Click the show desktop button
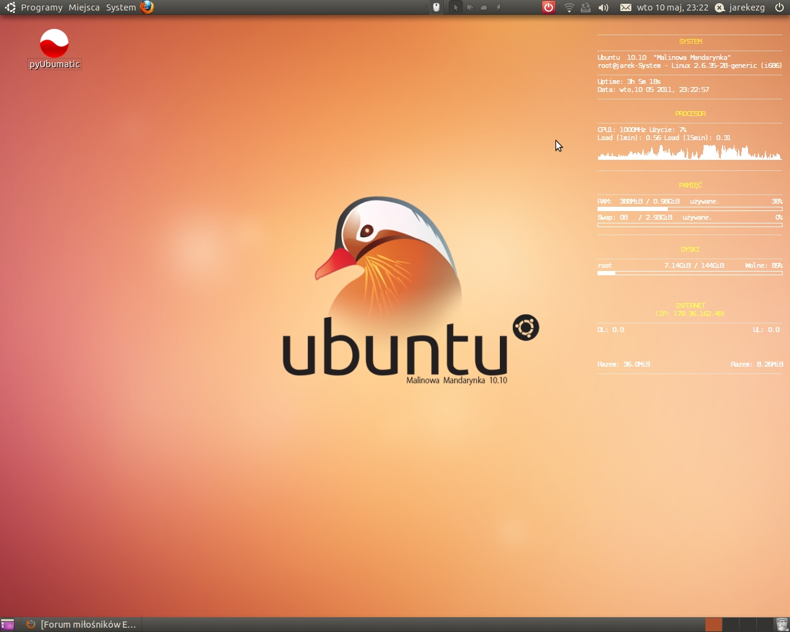This screenshot has width=790, height=632. pos(7,625)
